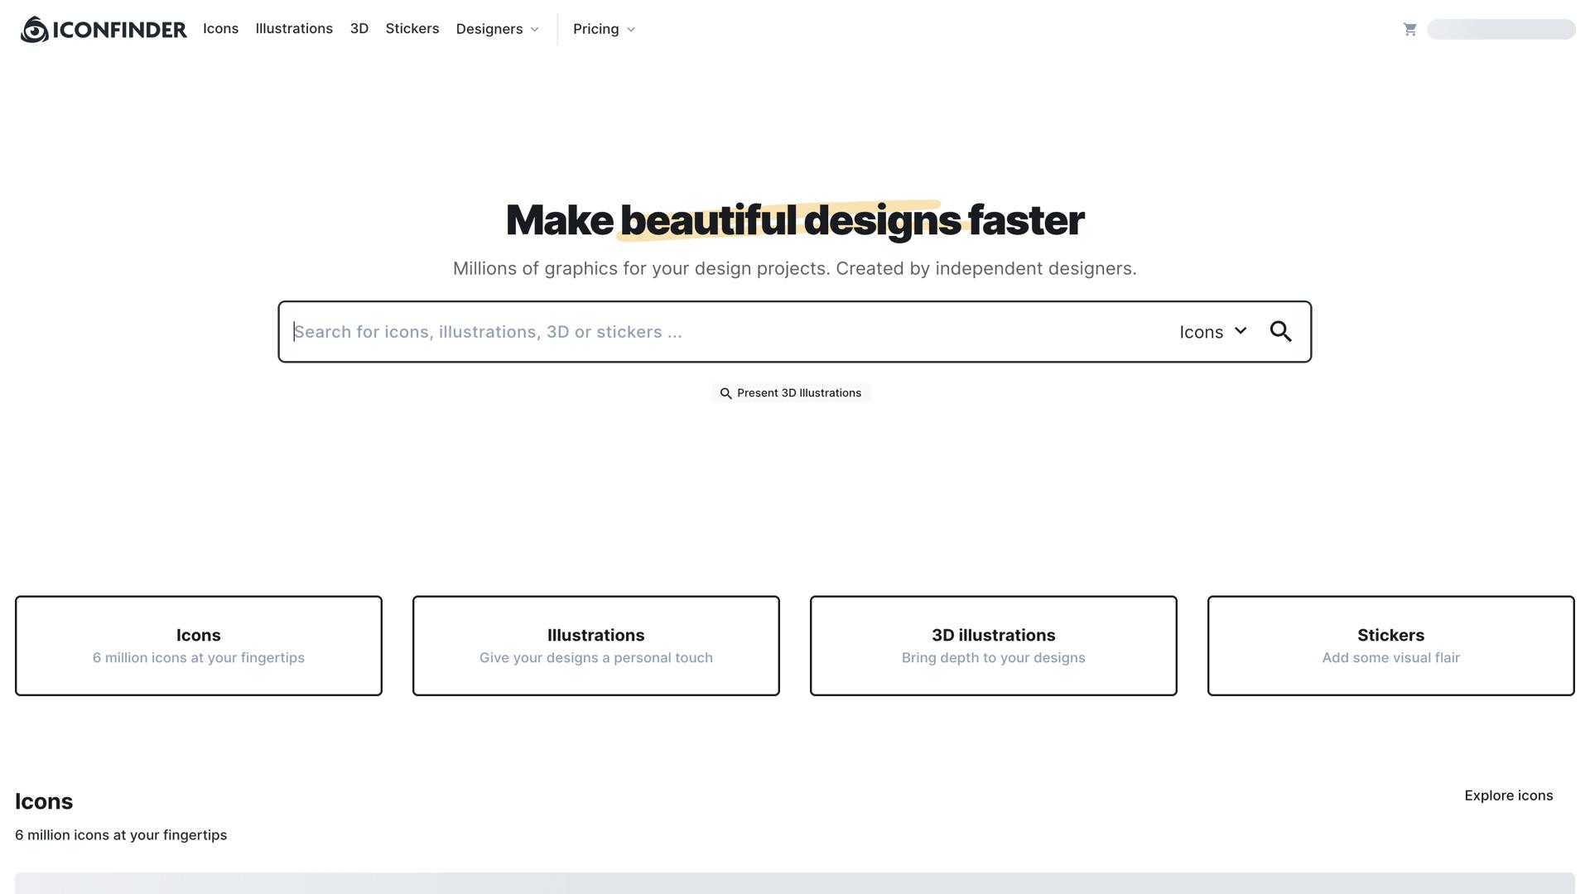1590x894 pixels.
Task: Click the account placeholder at top right
Action: point(1501,29)
